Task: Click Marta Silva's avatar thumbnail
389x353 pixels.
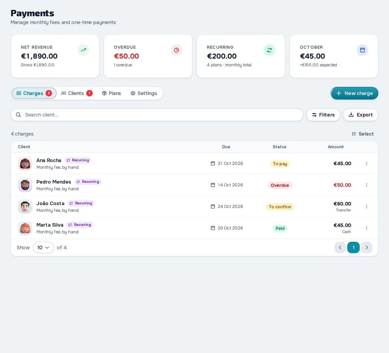Action: (25, 228)
